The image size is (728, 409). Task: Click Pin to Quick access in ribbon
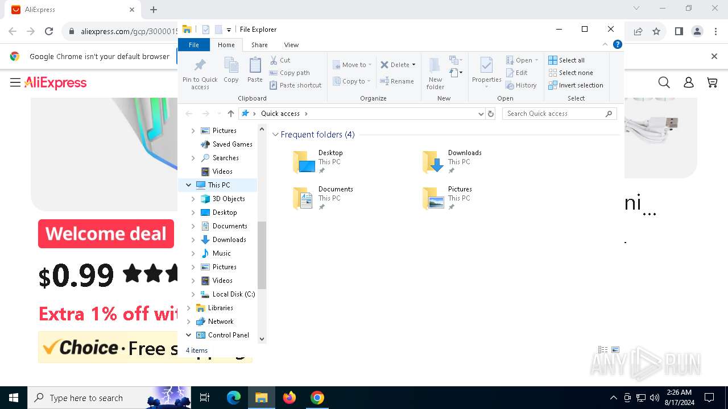pyautogui.click(x=200, y=73)
